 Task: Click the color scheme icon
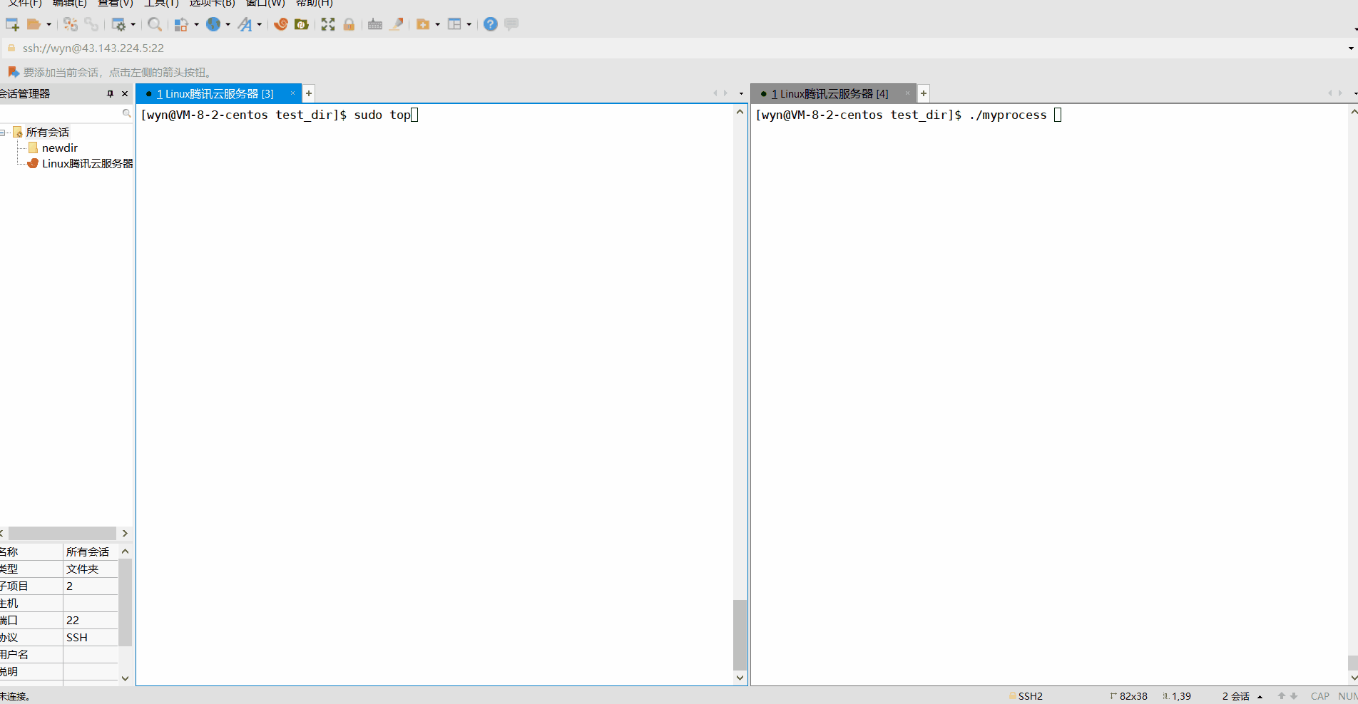tap(181, 24)
